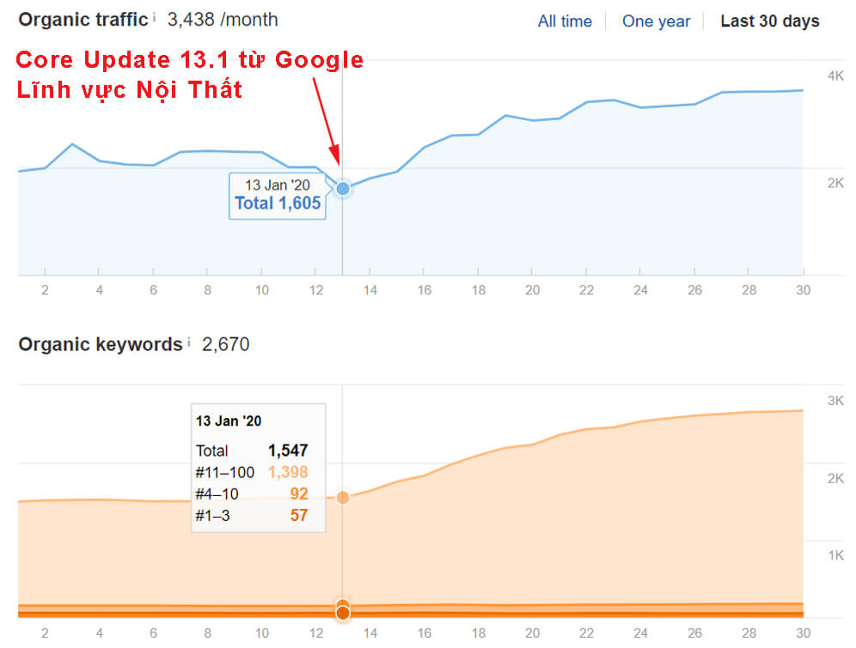Click the 4K label on traffic chart axis

810,76
